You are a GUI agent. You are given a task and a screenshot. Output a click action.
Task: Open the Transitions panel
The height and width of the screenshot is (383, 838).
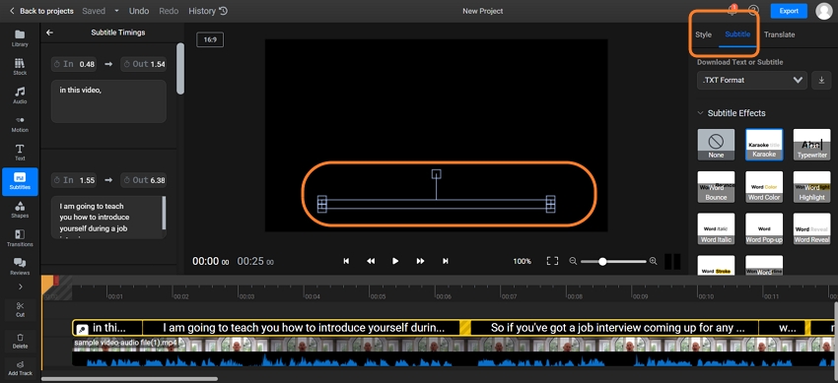pyautogui.click(x=20, y=238)
